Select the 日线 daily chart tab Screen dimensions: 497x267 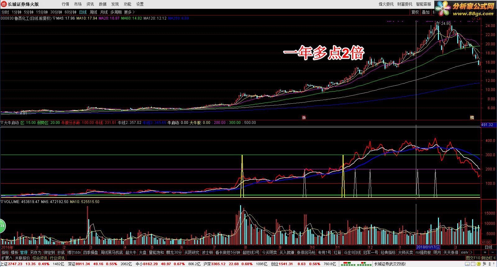pos(83,12)
